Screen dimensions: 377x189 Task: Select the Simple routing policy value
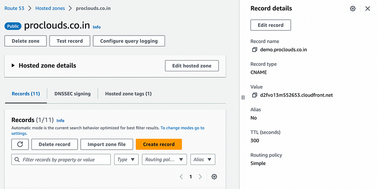pos(258,163)
